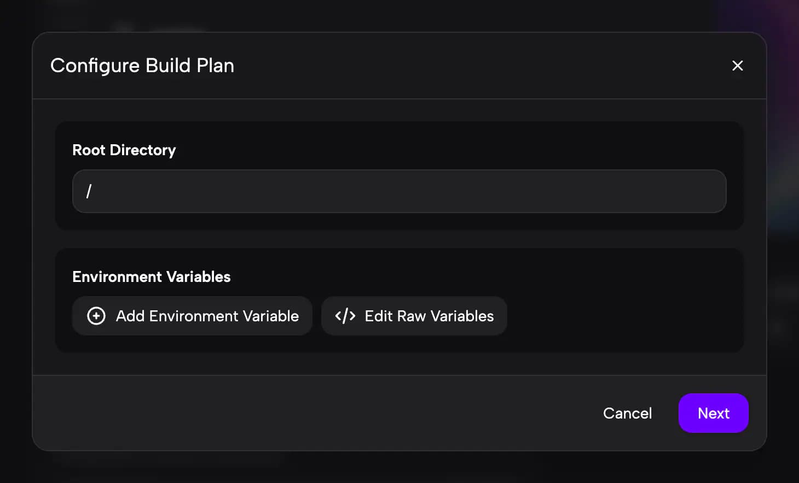The height and width of the screenshot is (483, 799).
Task: Click the dialog footer left of Cancel
Action: 328,413
